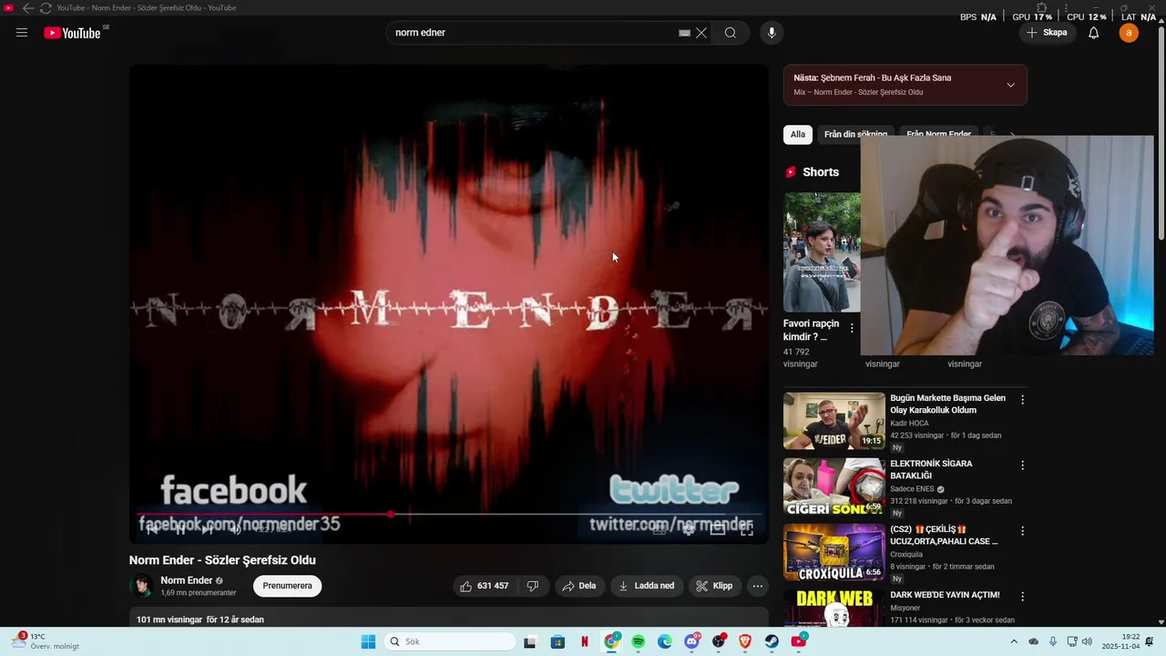Open the '(CS2) ÇEKİLİŞ' video title
This screenshot has height=656, width=1166.
coord(944,535)
